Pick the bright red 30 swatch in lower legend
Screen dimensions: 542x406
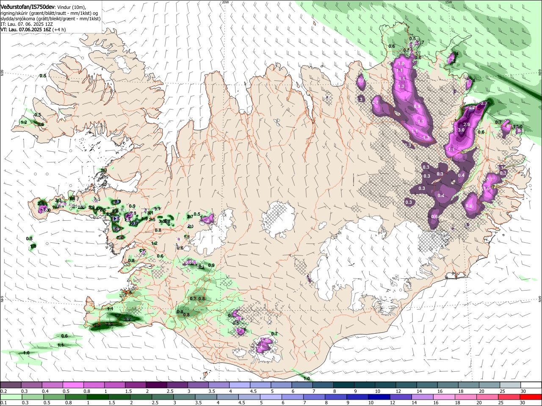530,397
